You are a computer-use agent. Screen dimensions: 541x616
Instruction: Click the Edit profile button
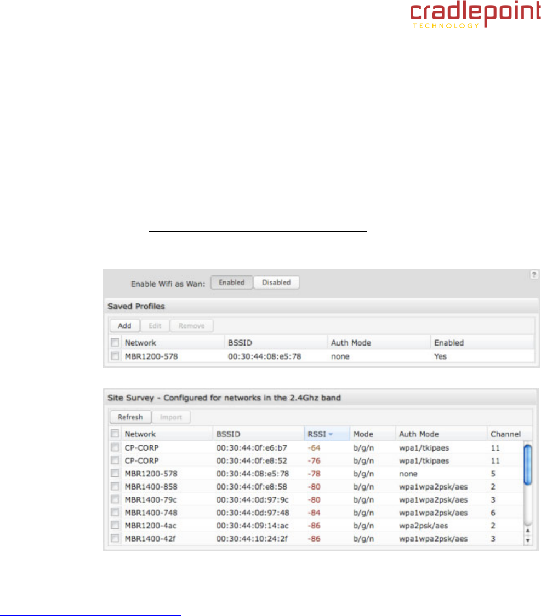pyautogui.click(x=155, y=326)
